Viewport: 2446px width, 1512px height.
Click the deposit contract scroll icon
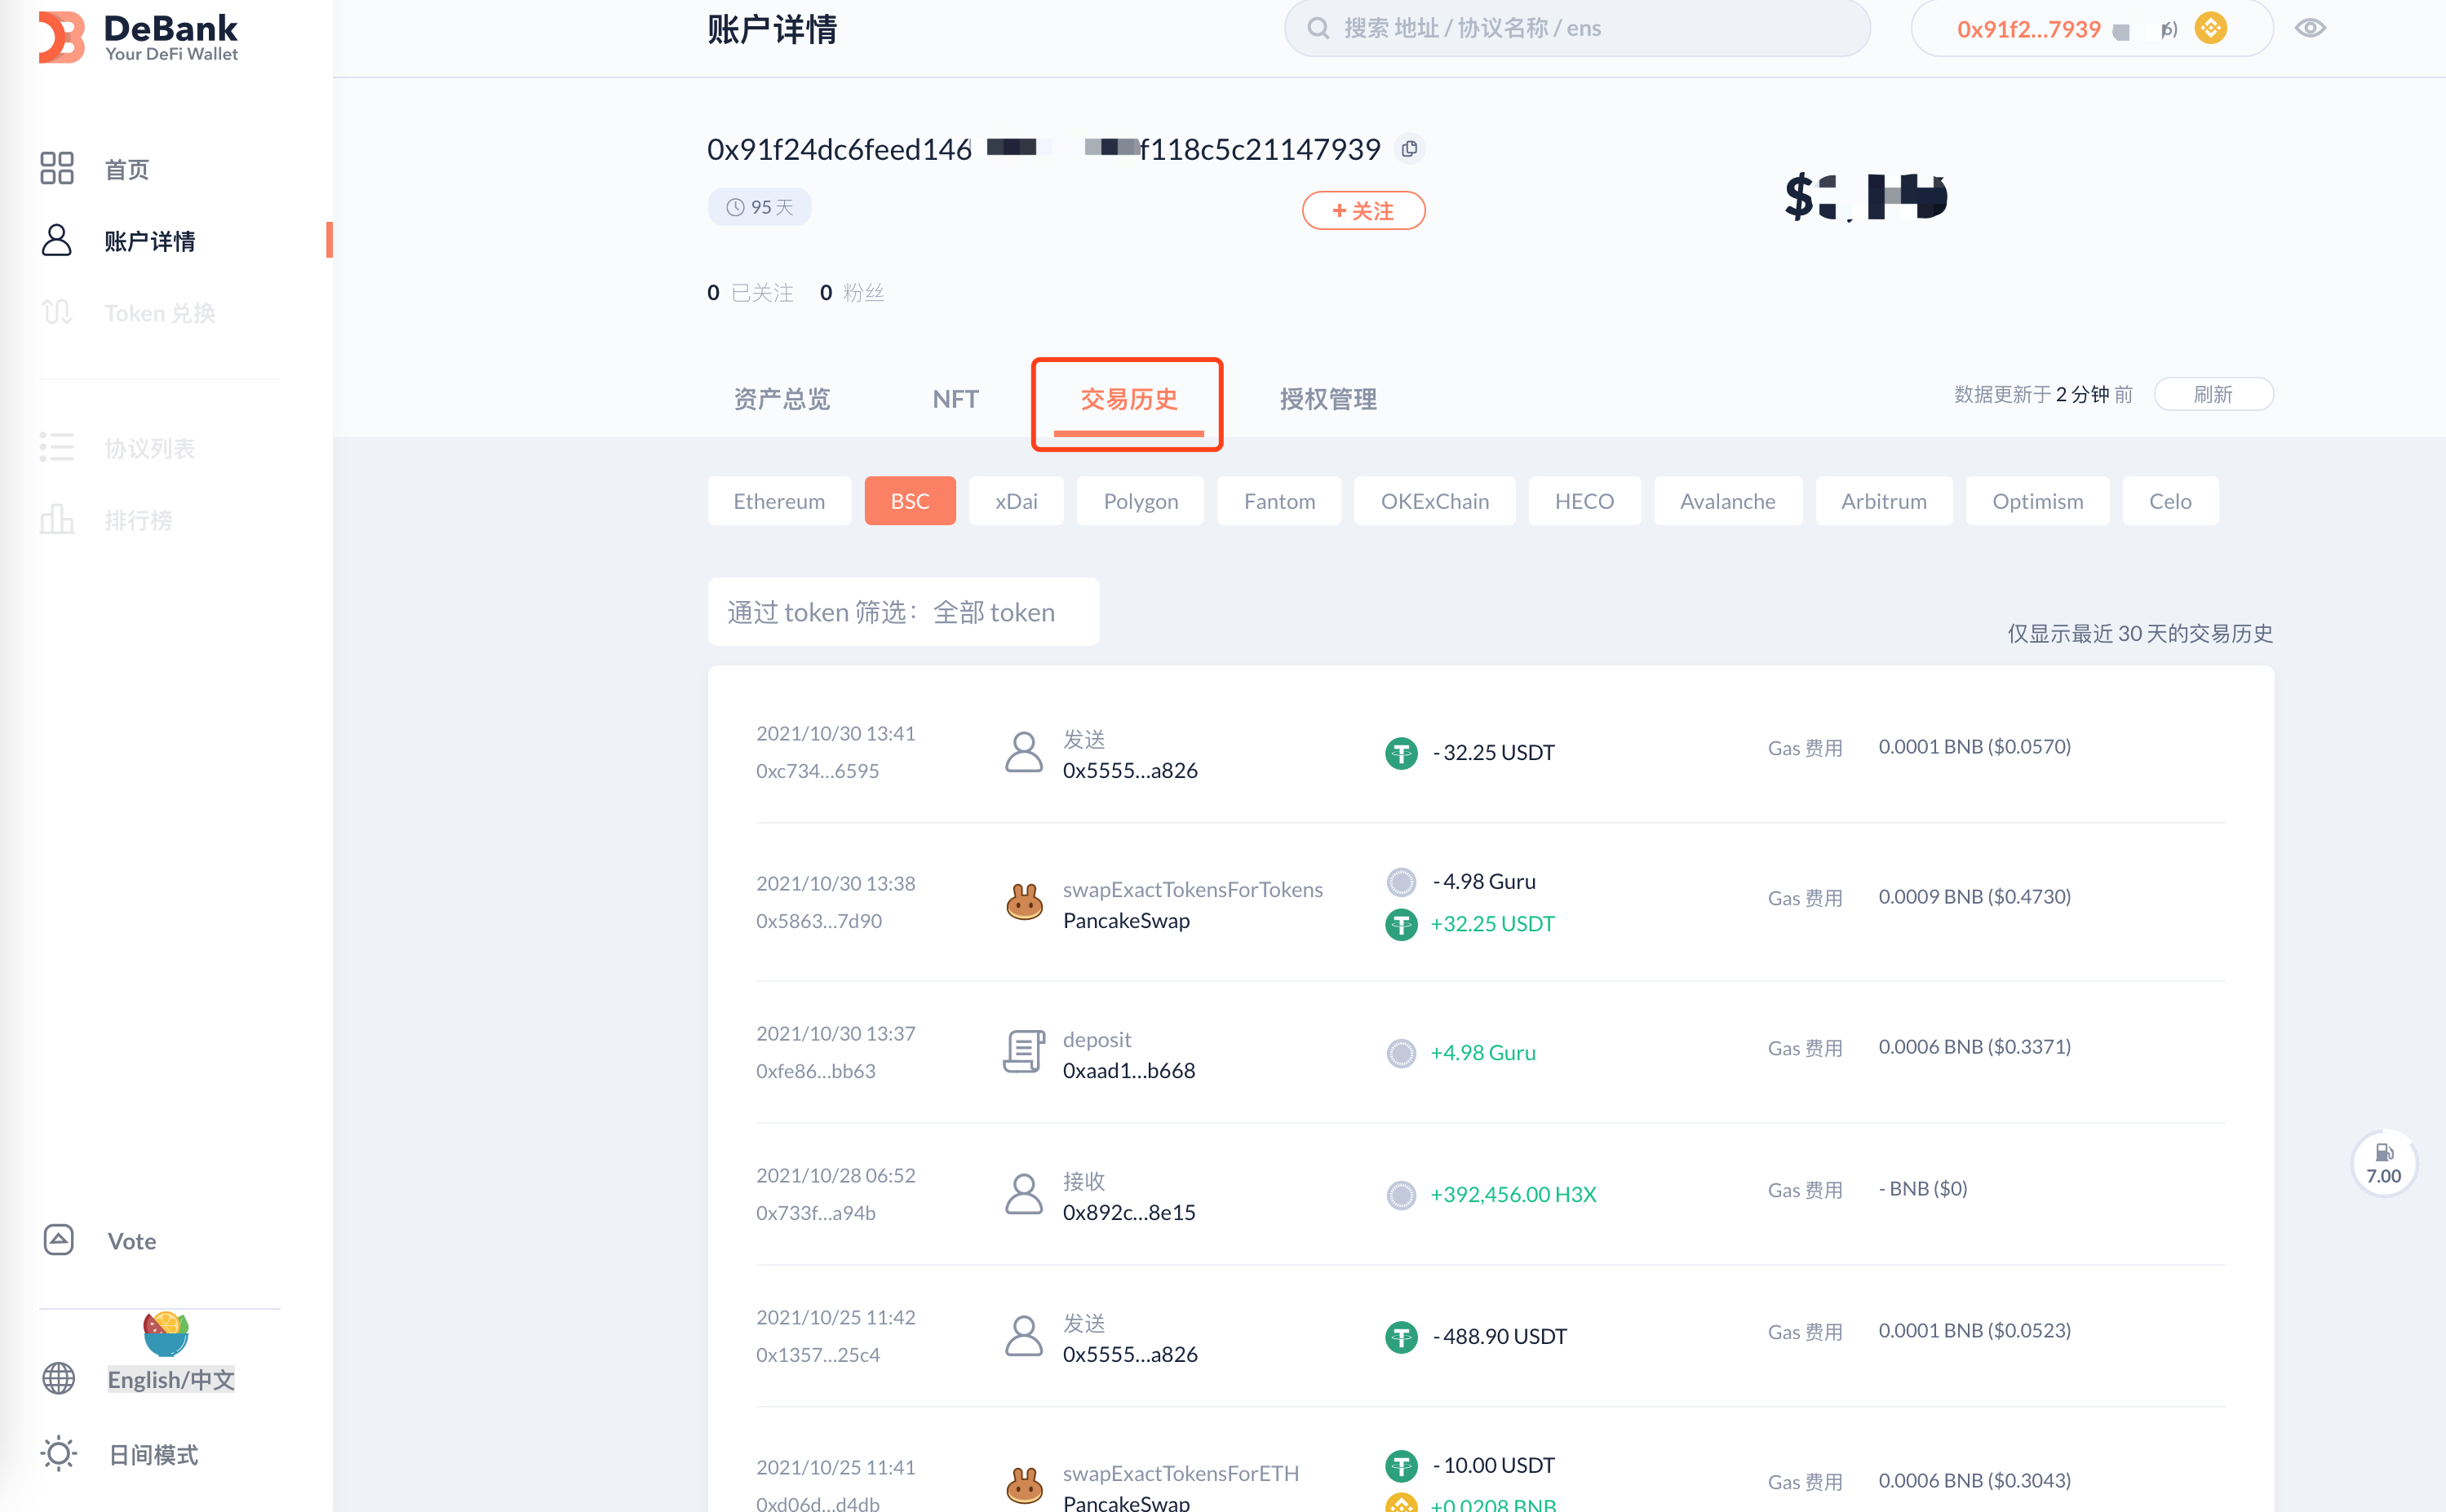(x=1023, y=1053)
